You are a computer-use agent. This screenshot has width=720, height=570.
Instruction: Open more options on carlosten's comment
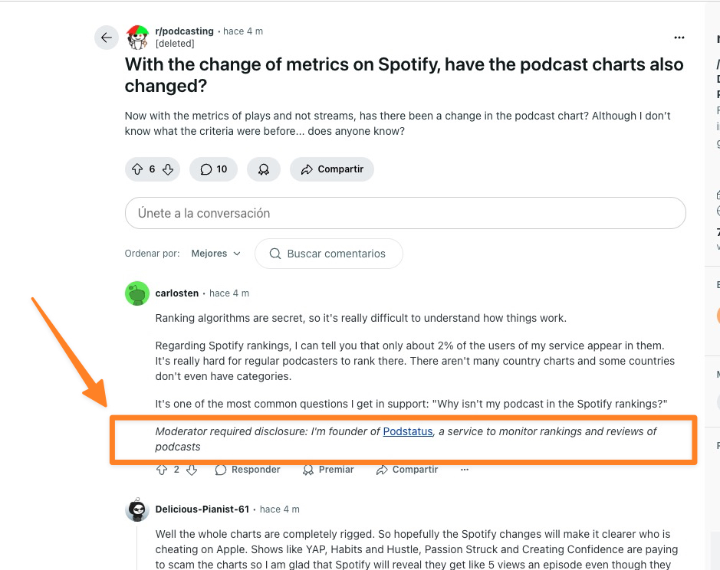tap(465, 470)
